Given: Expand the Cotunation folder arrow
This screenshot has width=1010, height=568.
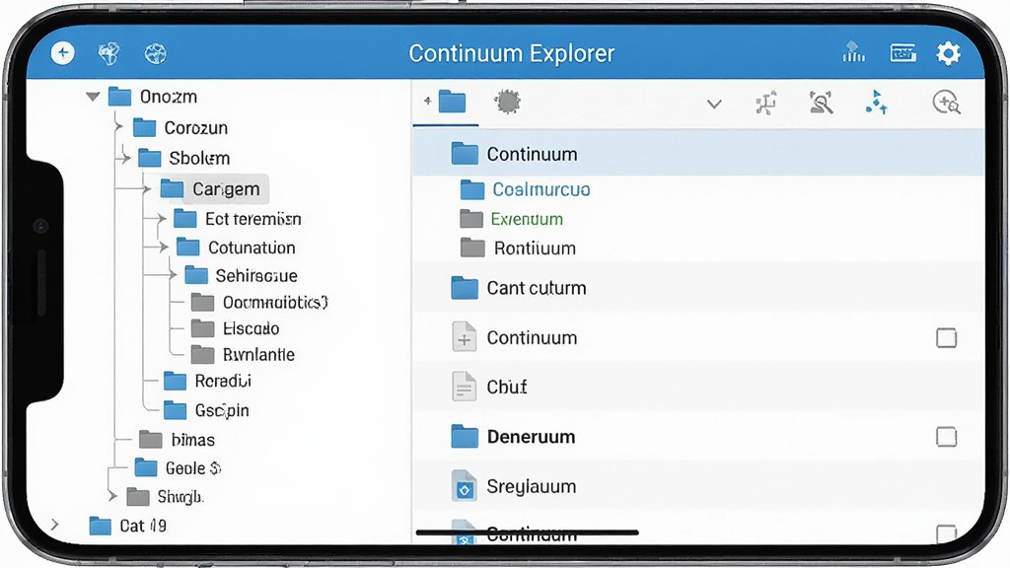Looking at the screenshot, I should pos(163,247).
